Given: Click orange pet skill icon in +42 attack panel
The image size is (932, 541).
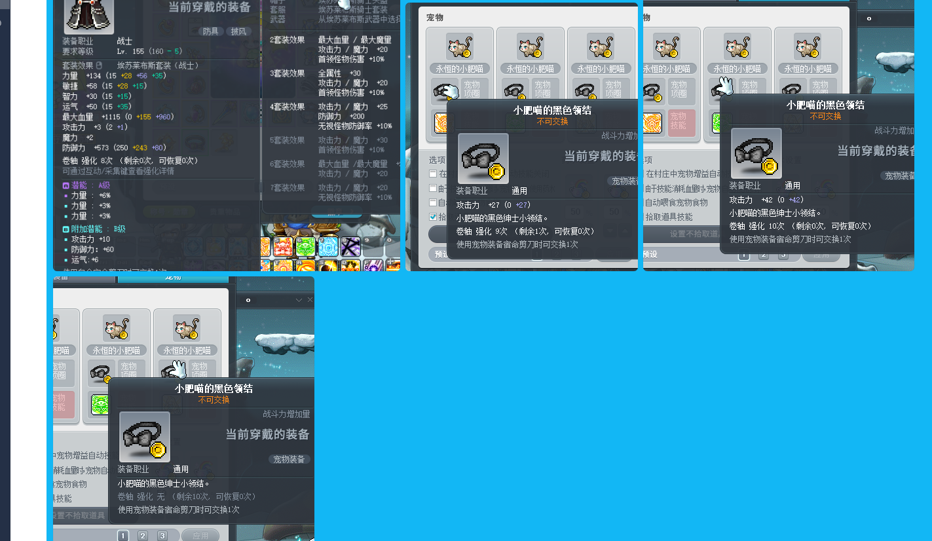Looking at the screenshot, I should (652, 123).
